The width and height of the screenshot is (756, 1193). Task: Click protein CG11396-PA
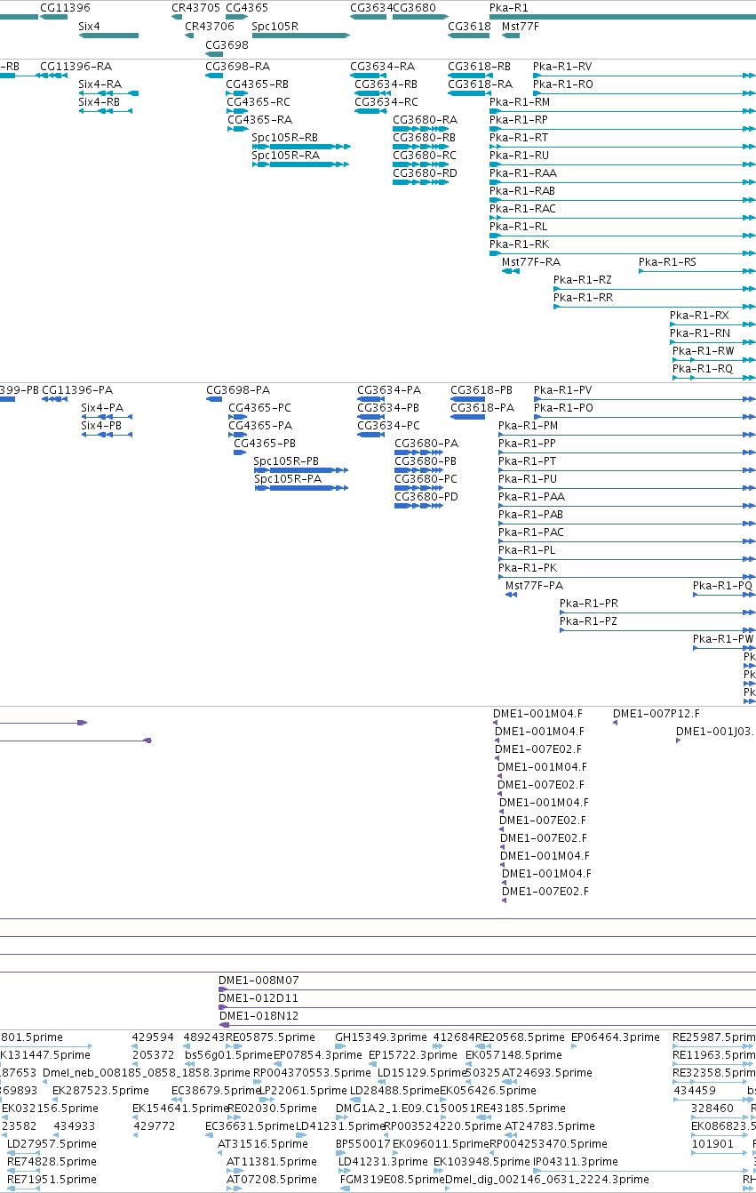tap(77, 390)
